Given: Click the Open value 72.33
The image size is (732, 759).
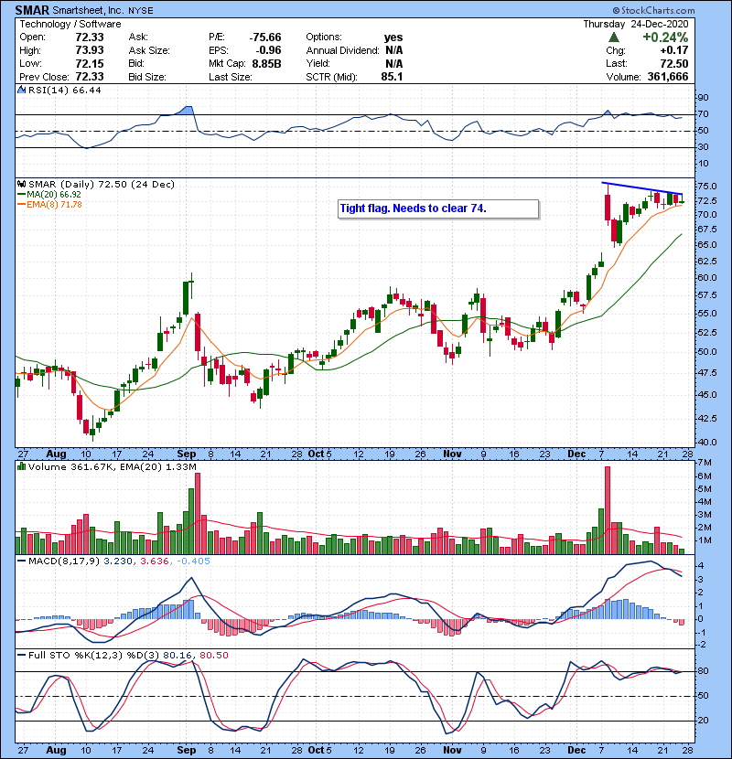Looking at the screenshot, I should pyautogui.click(x=90, y=37).
